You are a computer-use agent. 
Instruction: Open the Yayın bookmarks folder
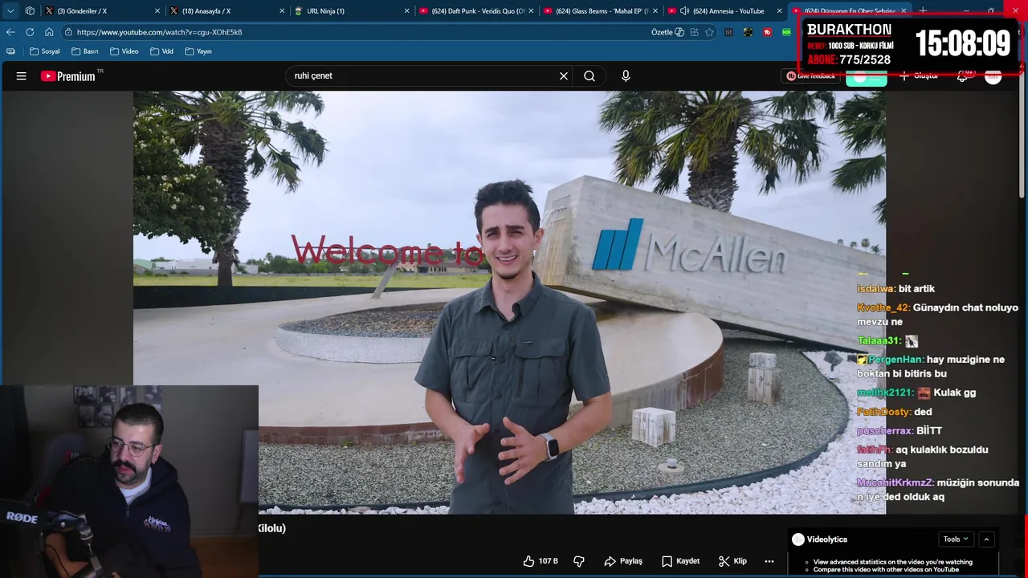pos(198,51)
